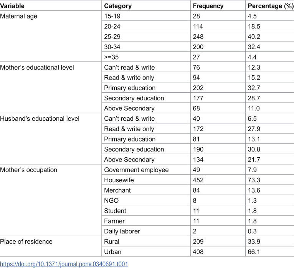Click the frequency value 452
The height and width of the screenshot is (268, 294).
pos(198,180)
